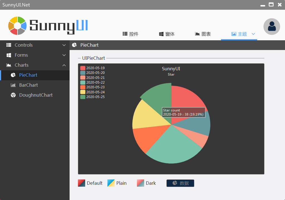The width and height of the screenshot is (285, 200).
Task: Click the picture icon beside 主题
Action: pyautogui.click(x=234, y=34)
